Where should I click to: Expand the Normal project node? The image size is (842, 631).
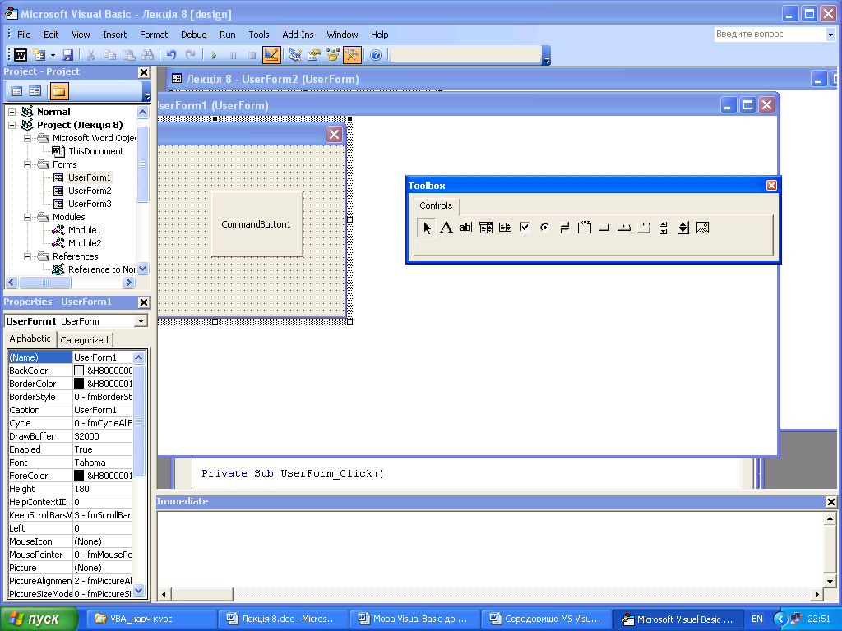click(12, 112)
